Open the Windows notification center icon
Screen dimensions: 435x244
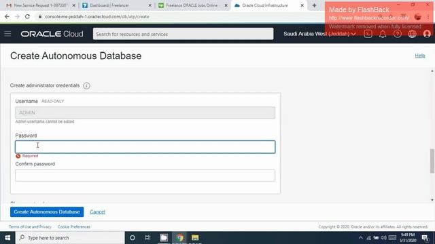(425, 238)
